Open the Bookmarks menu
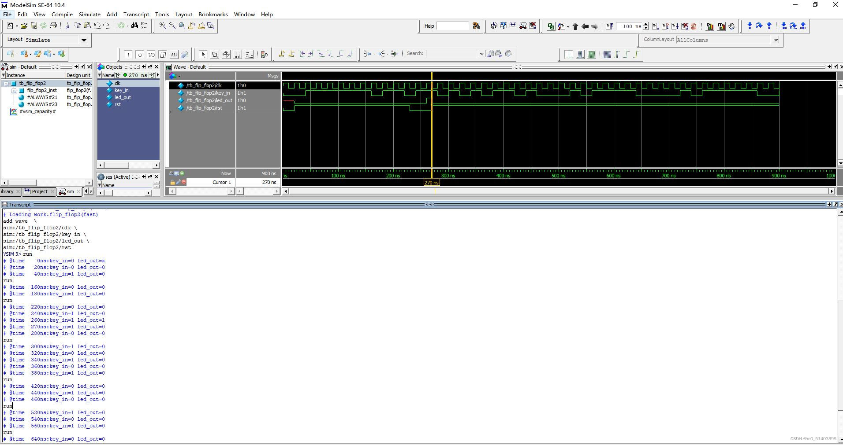 point(213,14)
